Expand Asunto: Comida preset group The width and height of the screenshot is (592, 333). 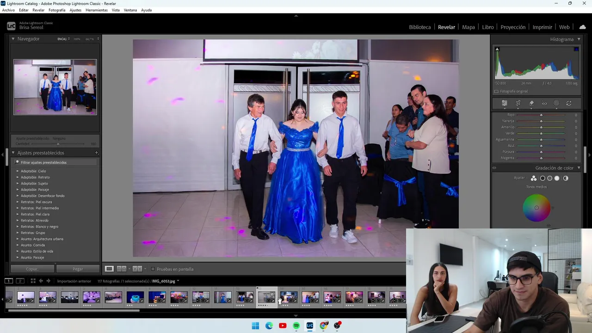click(18, 245)
